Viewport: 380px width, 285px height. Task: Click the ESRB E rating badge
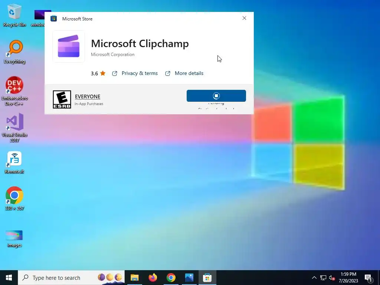pyautogui.click(x=62, y=99)
